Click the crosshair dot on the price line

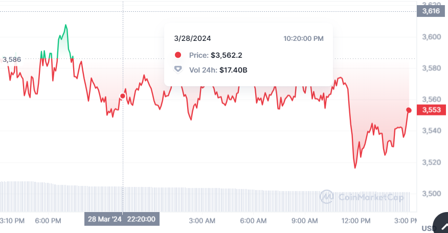point(123,96)
